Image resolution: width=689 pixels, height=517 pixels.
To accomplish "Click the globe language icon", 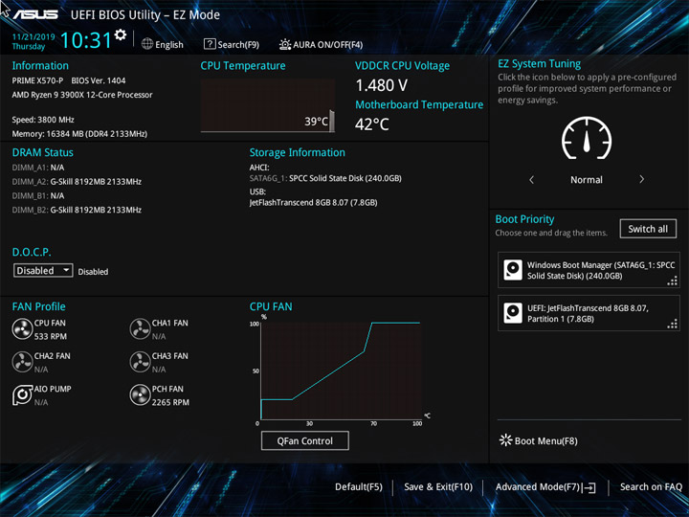I will [x=147, y=44].
